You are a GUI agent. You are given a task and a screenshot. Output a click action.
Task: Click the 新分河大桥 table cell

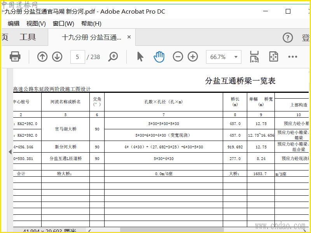66,147
